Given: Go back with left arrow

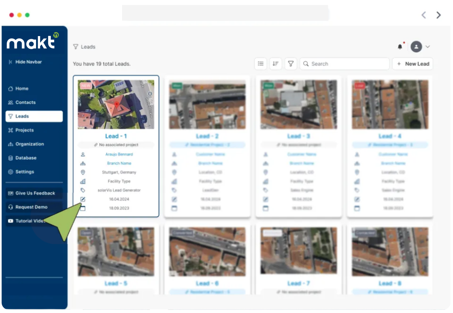Looking at the screenshot, I should [424, 15].
